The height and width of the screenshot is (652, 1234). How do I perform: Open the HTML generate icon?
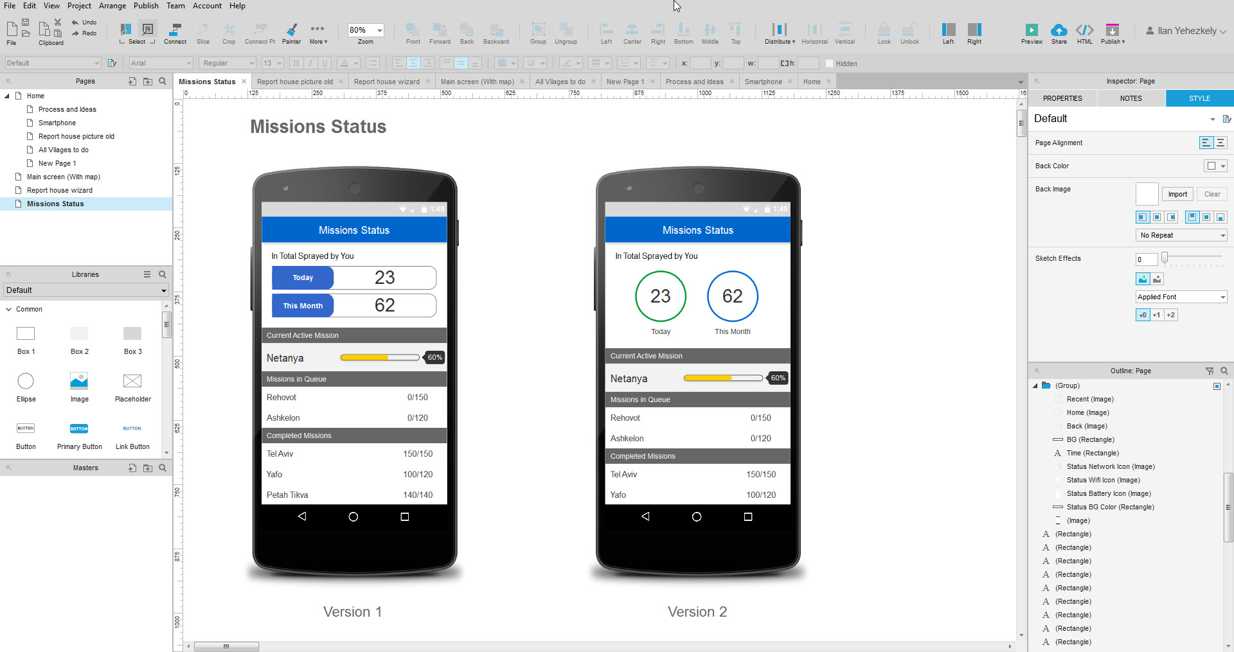point(1085,30)
